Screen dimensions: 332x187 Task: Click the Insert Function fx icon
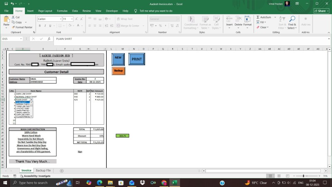49,39
